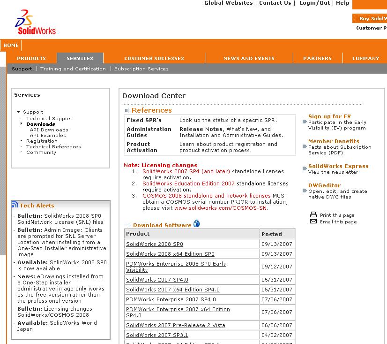
Task: Open Subscription Services submenu
Action: click(141, 69)
